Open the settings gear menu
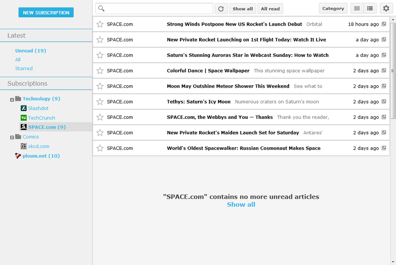This screenshot has height=265, width=396. pyautogui.click(x=386, y=8)
